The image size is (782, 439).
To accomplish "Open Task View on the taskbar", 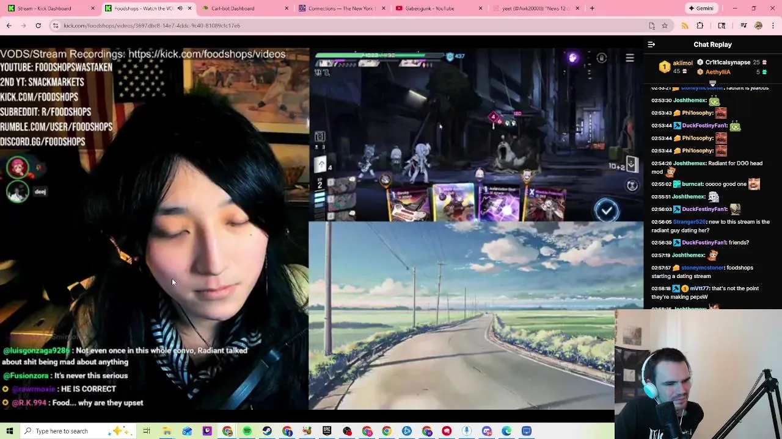I will [x=147, y=431].
